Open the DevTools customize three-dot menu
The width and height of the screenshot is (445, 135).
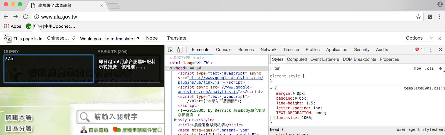[431, 50]
